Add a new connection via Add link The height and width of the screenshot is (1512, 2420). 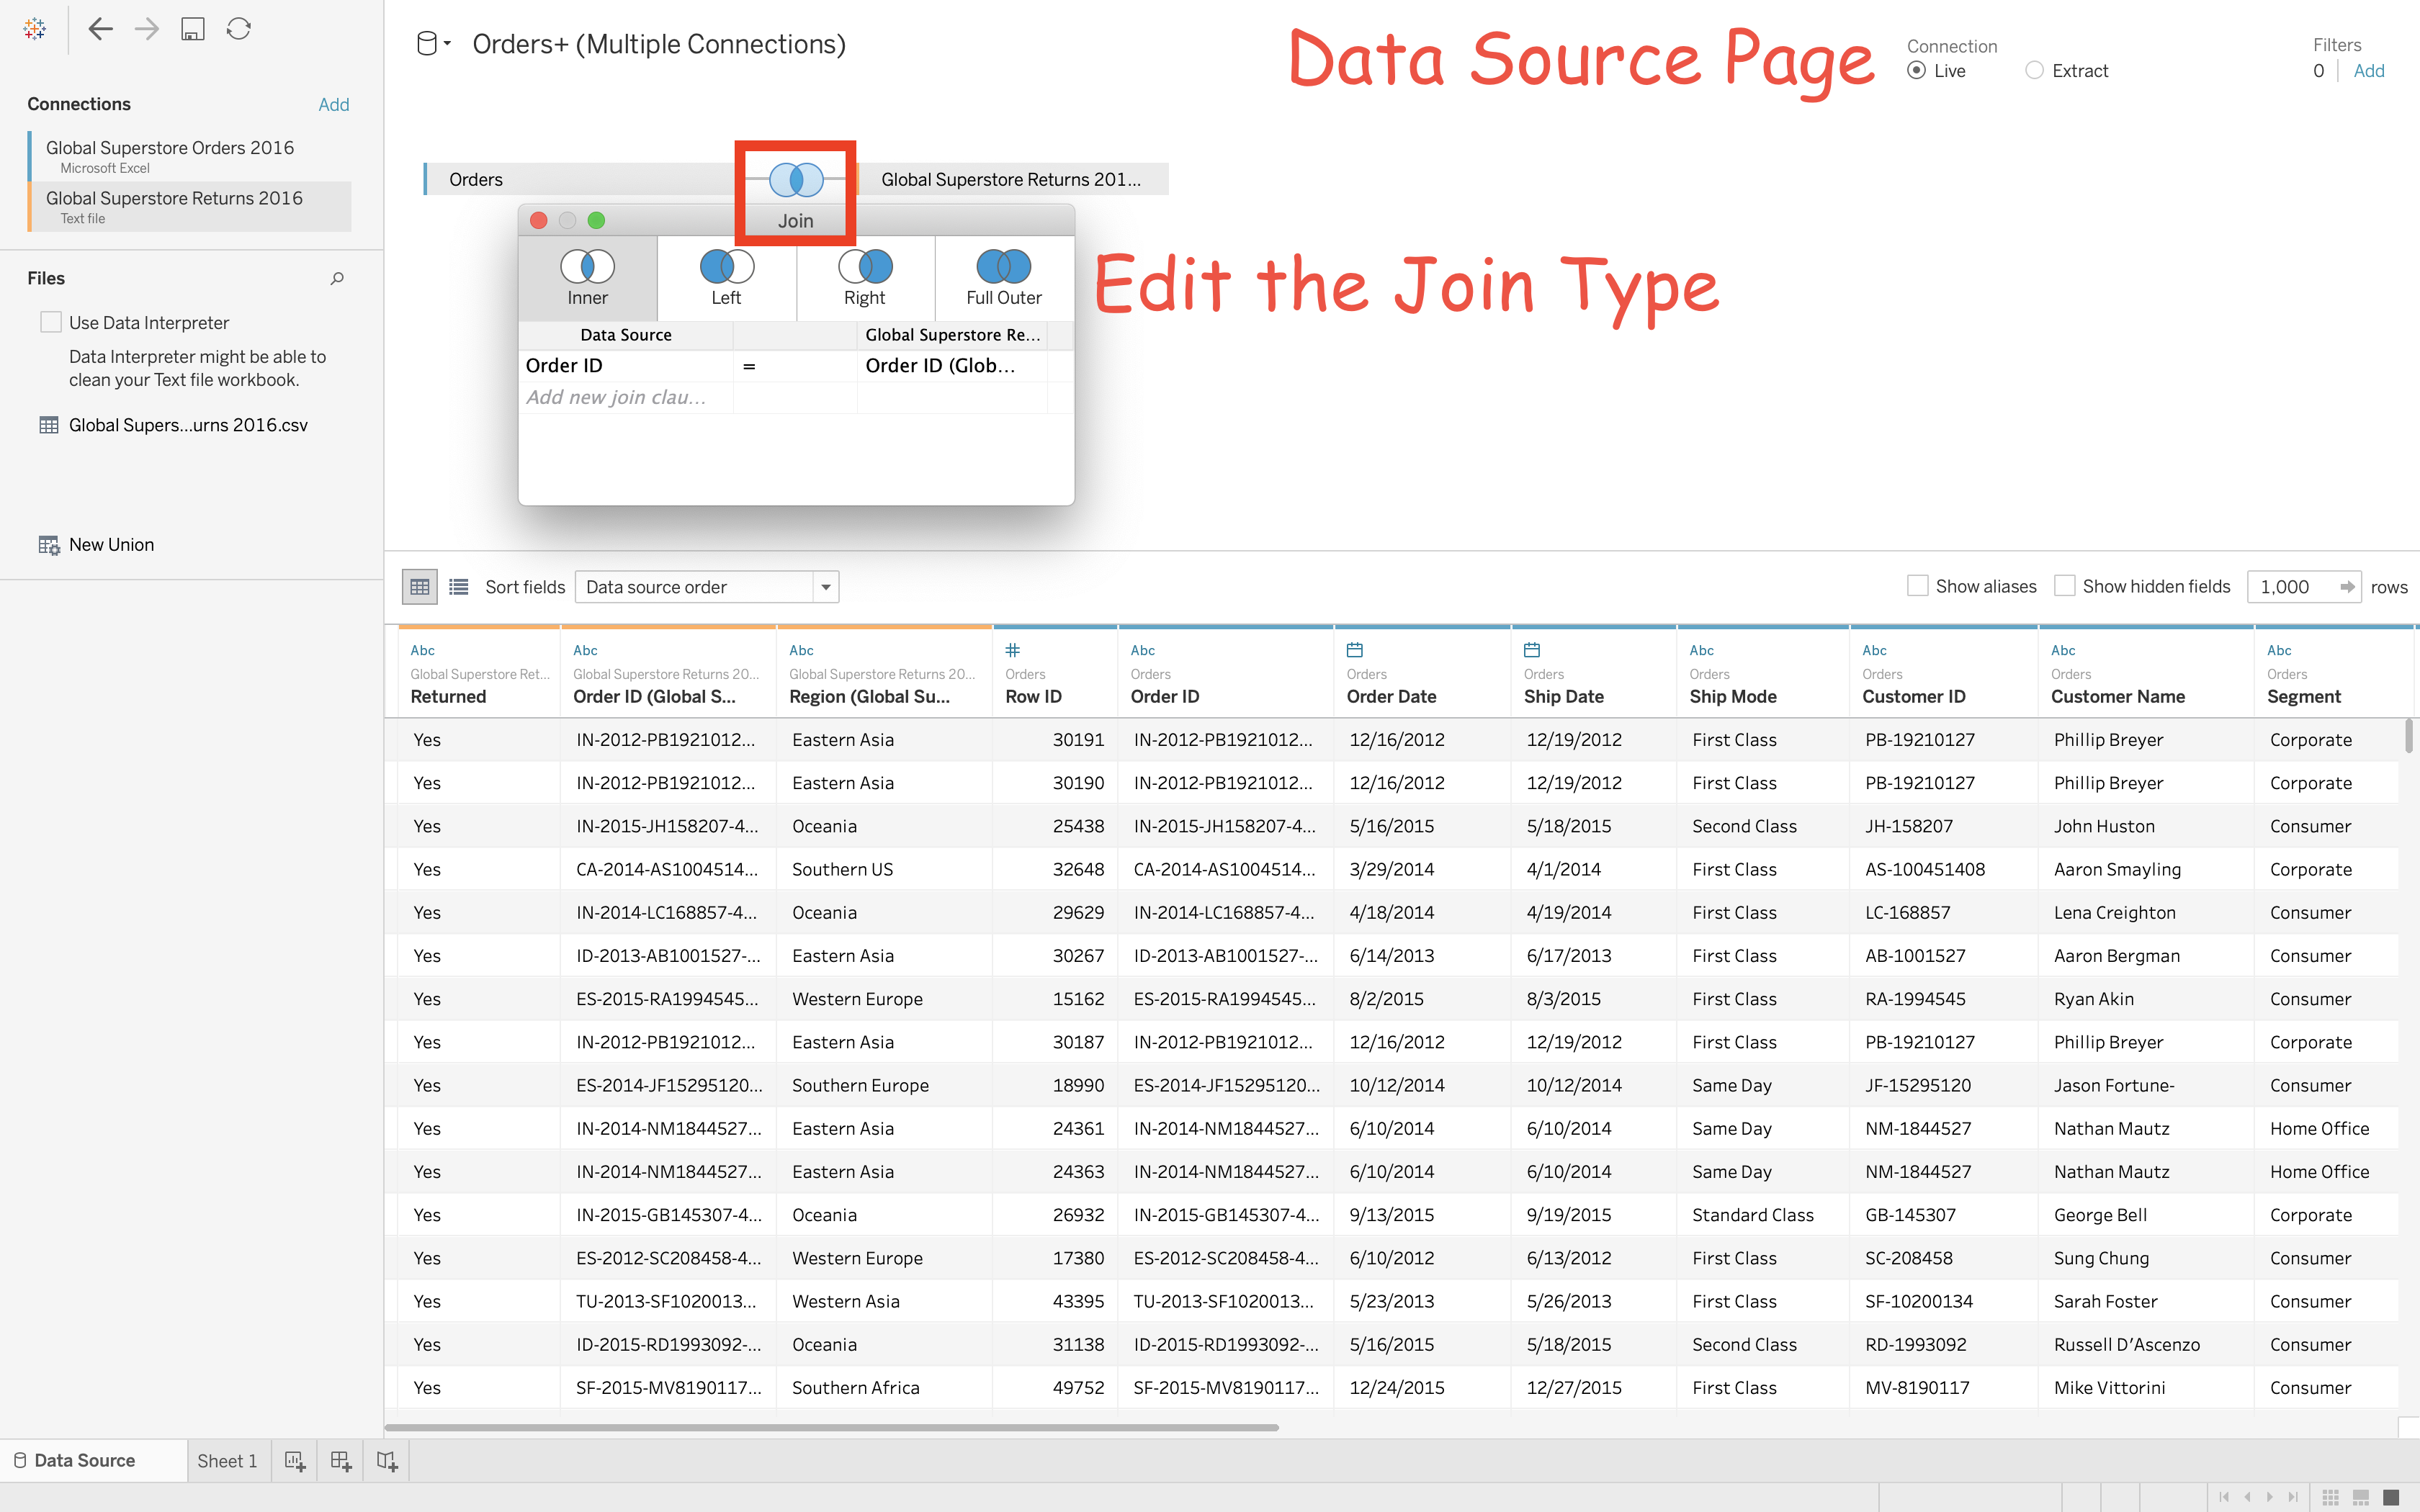click(333, 104)
